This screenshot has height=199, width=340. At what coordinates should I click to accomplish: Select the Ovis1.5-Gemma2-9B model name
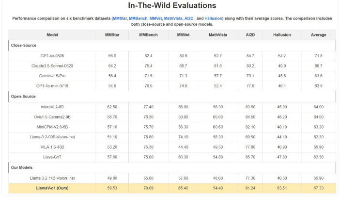[x=52, y=117]
